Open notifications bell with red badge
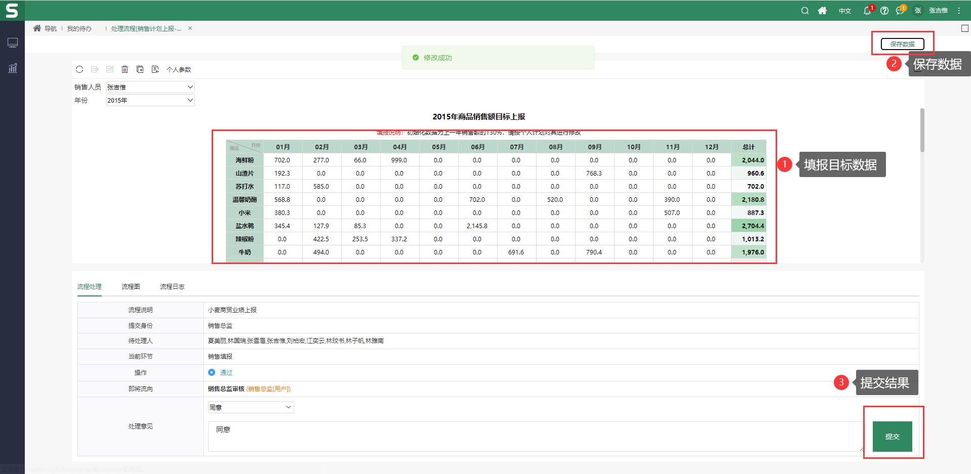Viewport: 971px width, 474px height. coord(868,10)
